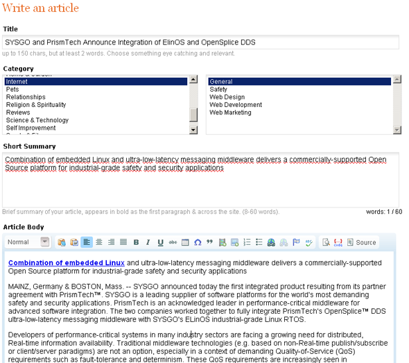The height and width of the screenshot is (363, 409).
Task: Select the General subcategory
Action: tap(299, 81)
